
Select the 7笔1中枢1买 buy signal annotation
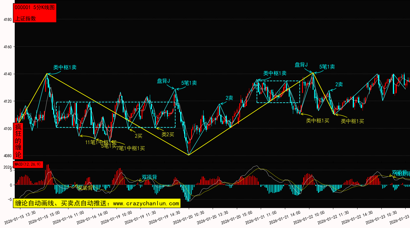tap(130, 148)
